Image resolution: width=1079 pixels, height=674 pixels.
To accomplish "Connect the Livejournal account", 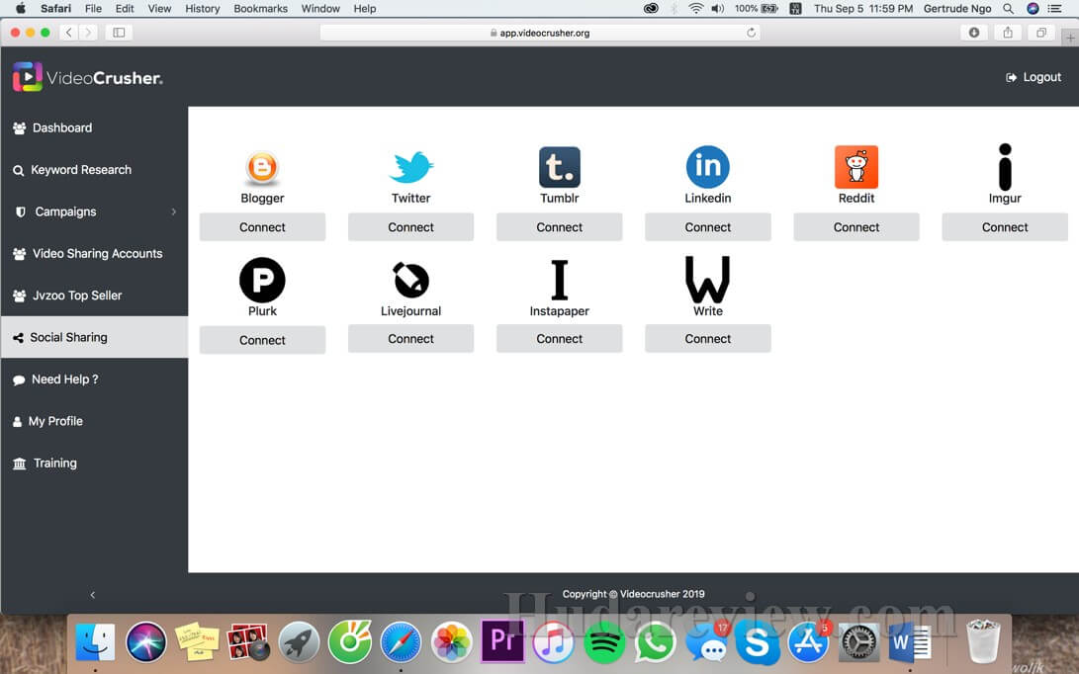I will (x=410, y=338).
